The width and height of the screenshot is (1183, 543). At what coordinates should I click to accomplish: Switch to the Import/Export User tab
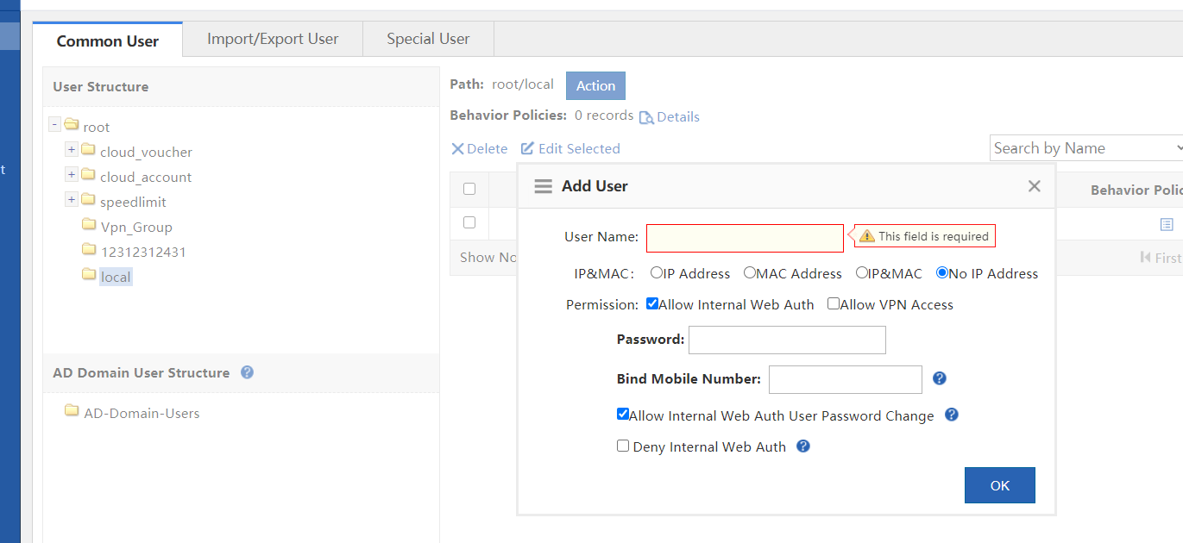[273, 39]
